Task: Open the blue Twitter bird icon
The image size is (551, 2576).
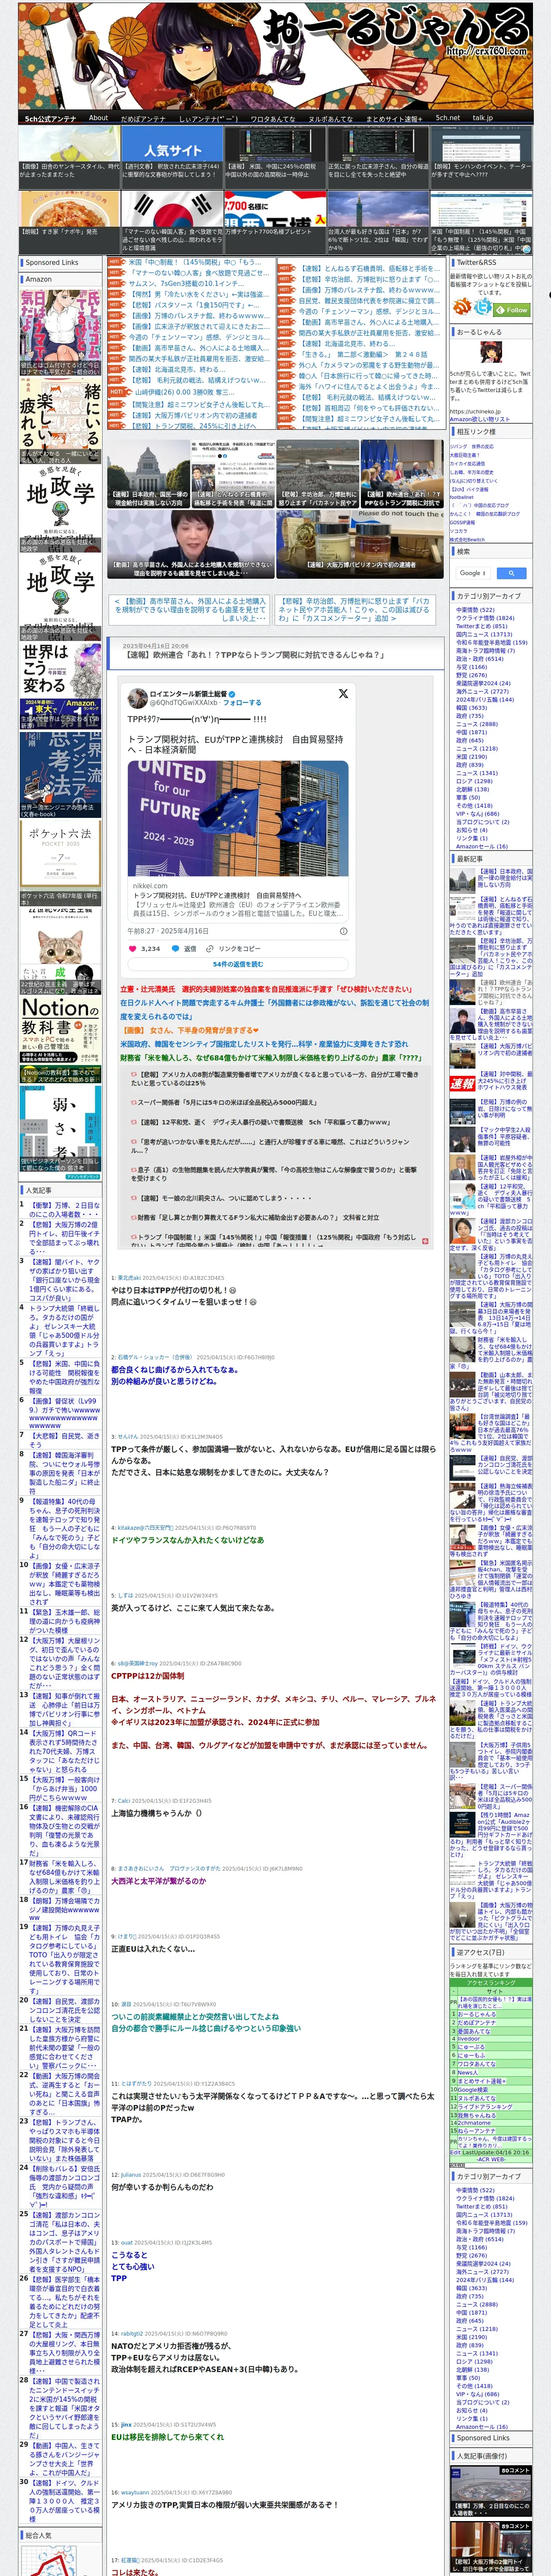Action: (483, 307)
